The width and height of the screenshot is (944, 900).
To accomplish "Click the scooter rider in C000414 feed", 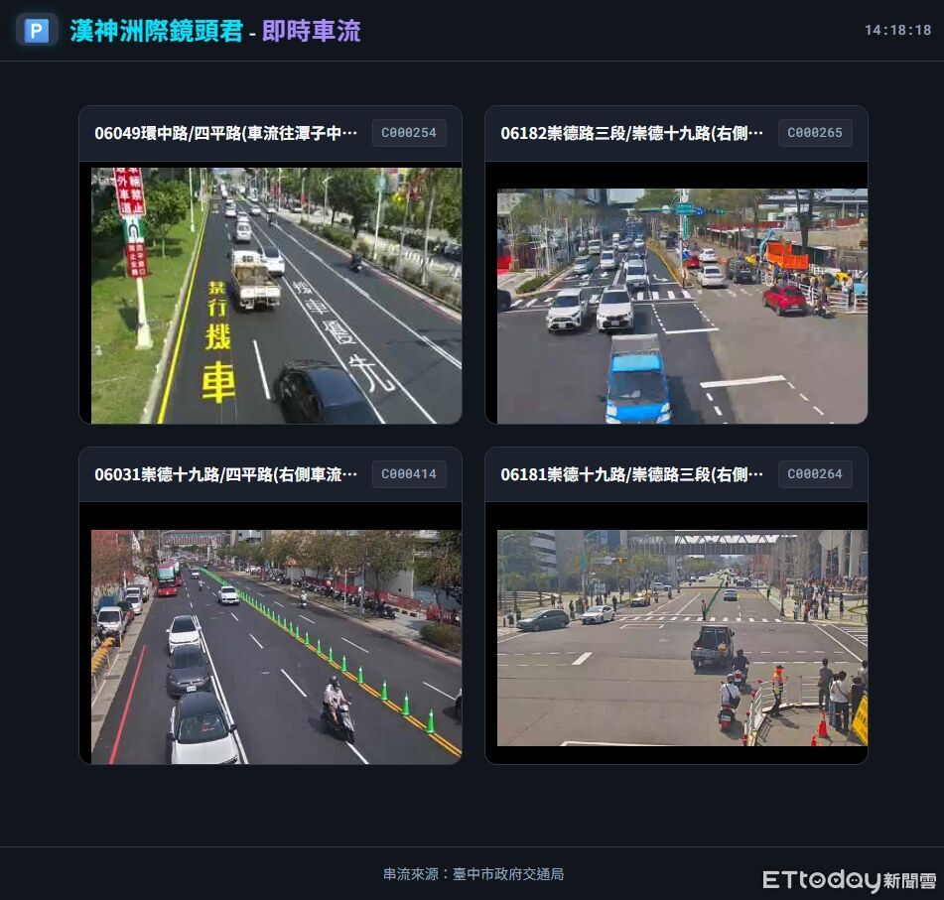I will point(337,707).
